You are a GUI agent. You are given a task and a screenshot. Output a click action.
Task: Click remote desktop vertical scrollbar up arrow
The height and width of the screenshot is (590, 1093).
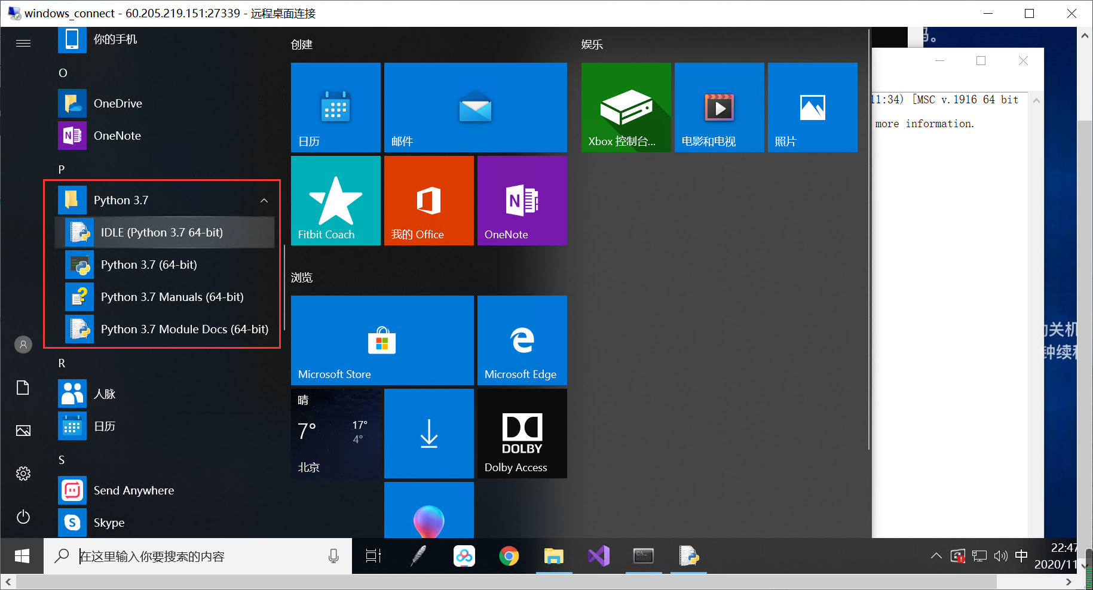click(x=1085, y=35)
